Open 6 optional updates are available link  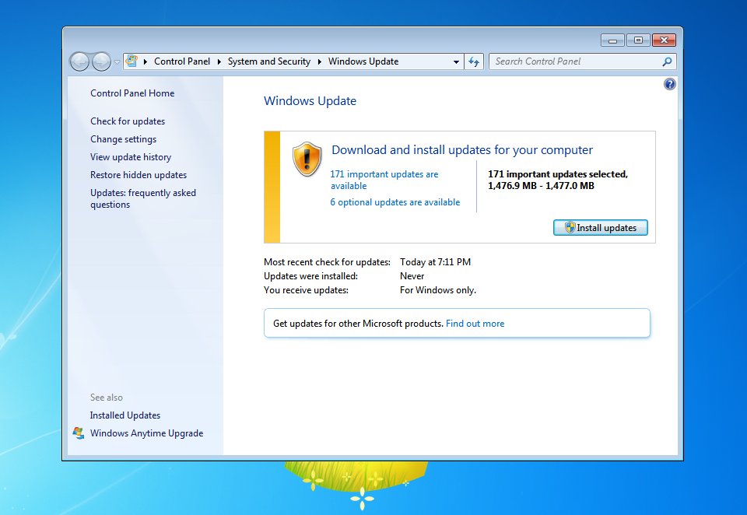pyautogui.click(x=395, y=202)
